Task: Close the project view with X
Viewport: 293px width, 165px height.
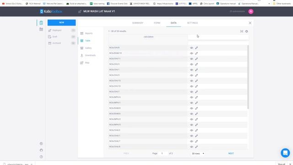Action: point(250,23)
